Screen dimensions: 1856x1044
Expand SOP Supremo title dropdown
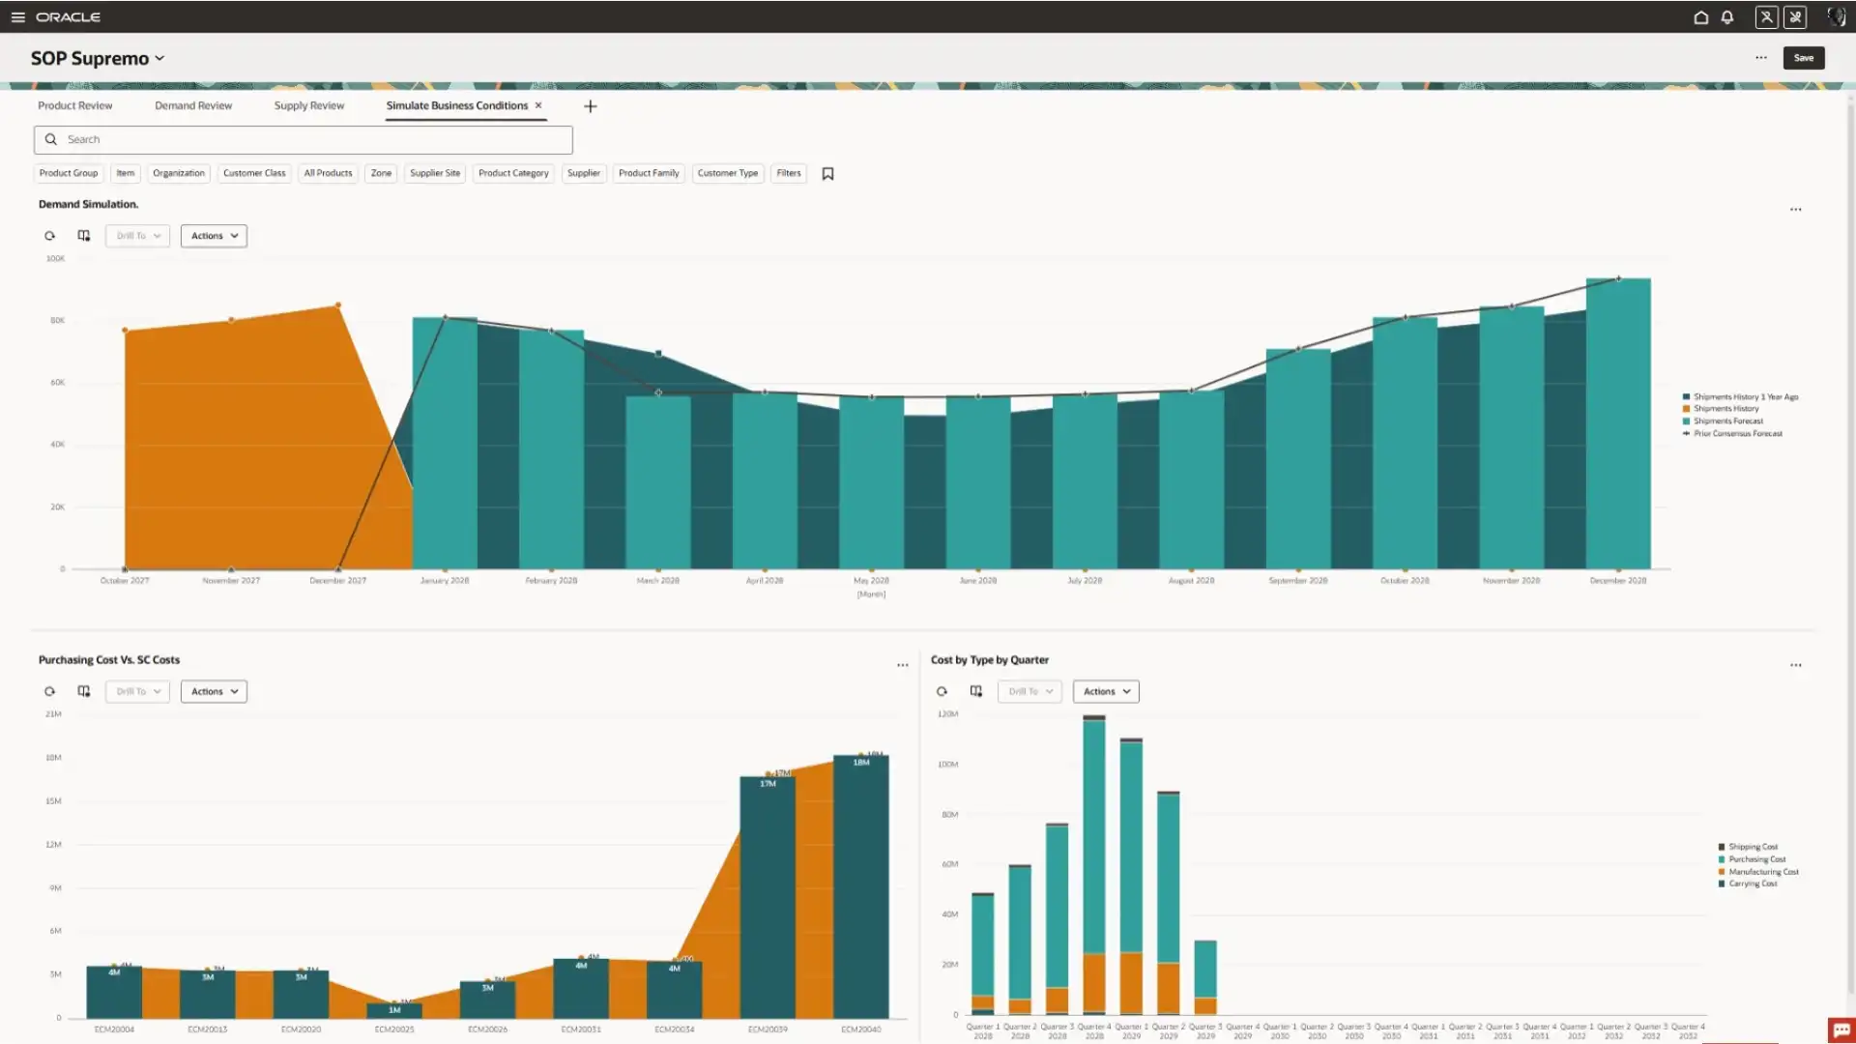click(x=159, y=58)
